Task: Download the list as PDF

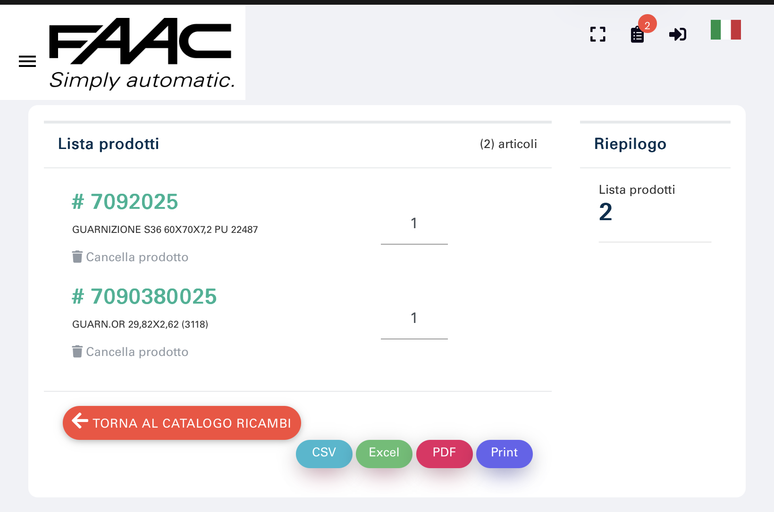Action: [x=444, y=453]
